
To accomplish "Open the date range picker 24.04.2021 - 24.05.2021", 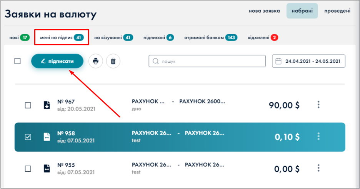I will (x=308, y=61).
